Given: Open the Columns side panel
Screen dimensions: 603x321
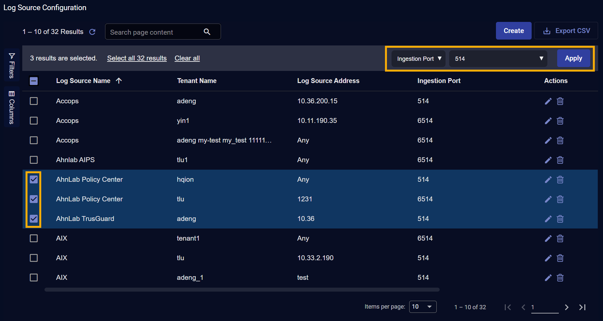Looking at the screenshot, I should (x=12, y=107).
